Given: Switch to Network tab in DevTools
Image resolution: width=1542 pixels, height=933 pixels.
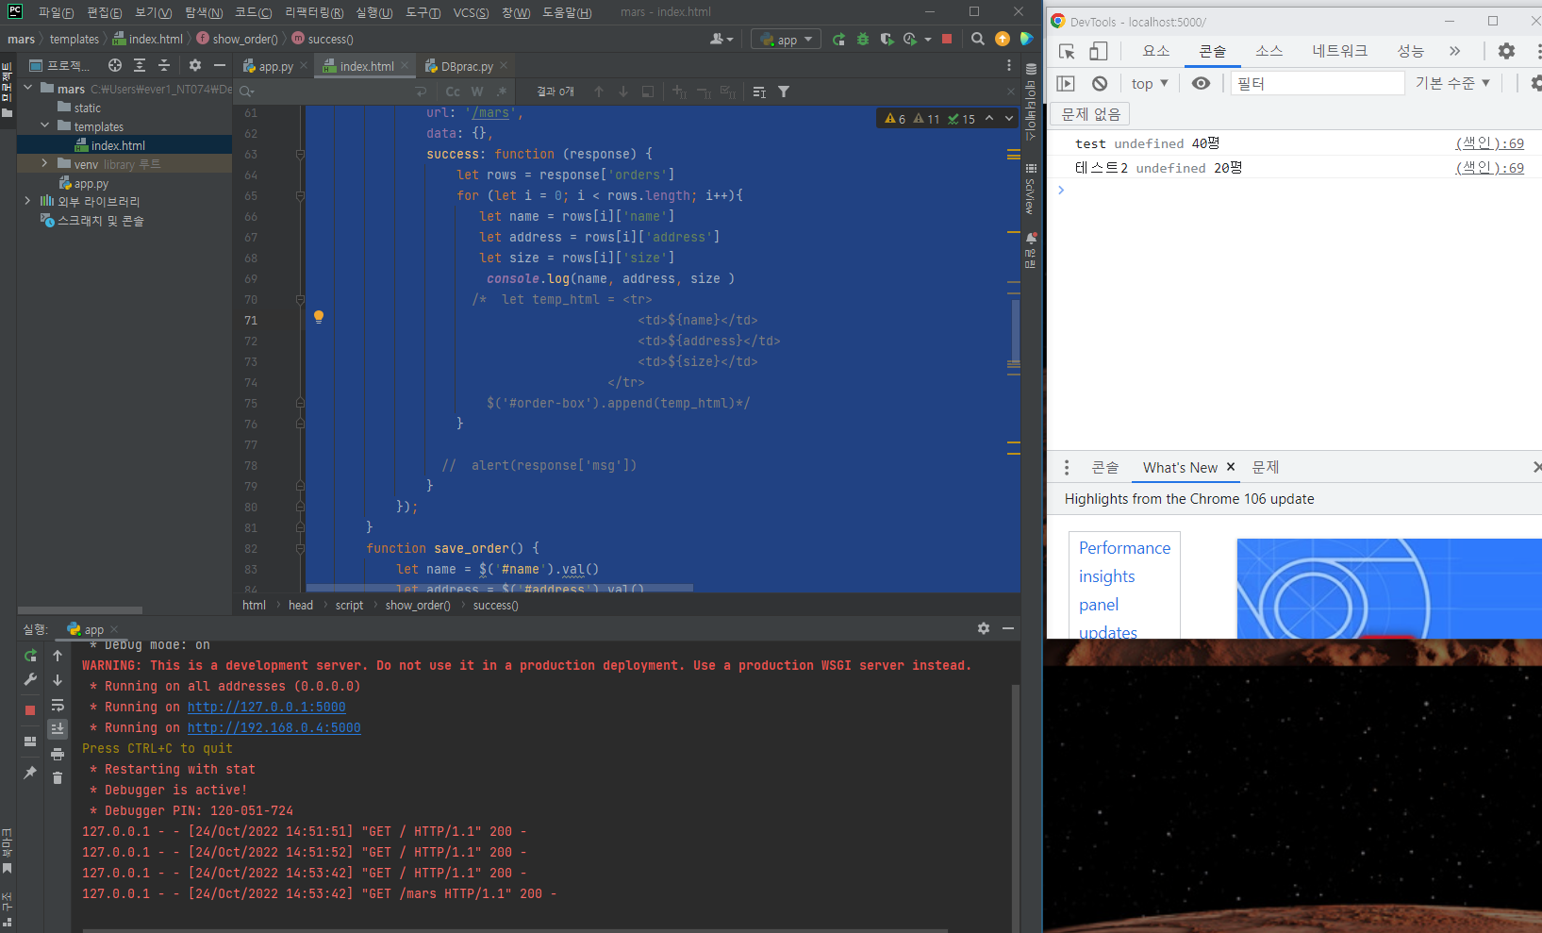Looking at the screenshot, I should click(x=1339, y=51).
